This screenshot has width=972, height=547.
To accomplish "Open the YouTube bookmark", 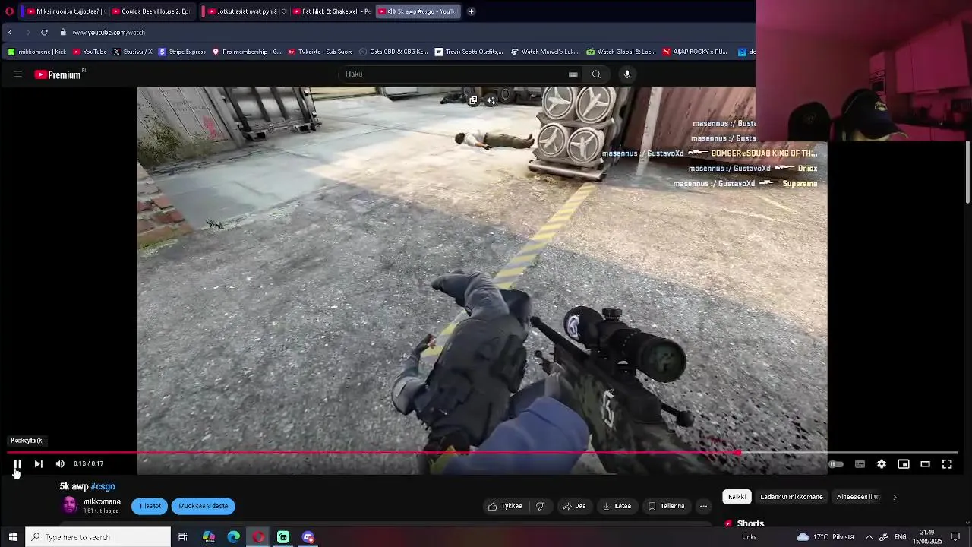I will tap(90, 52).
